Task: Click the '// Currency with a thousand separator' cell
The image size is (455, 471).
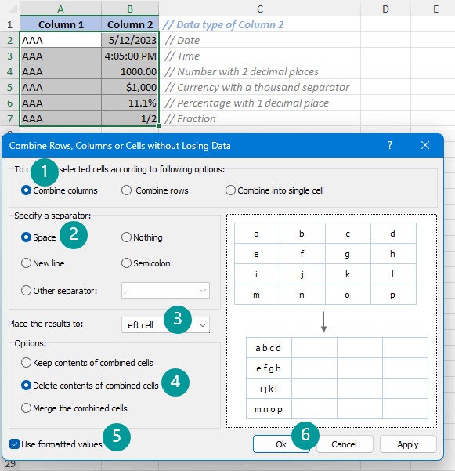Action: pos(260,87)
